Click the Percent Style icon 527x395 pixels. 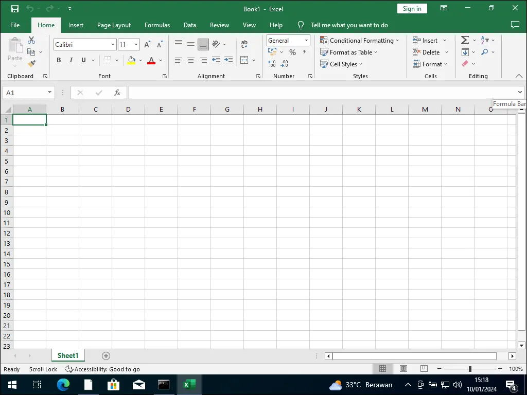pyautogui.click(x=292, y=52)
